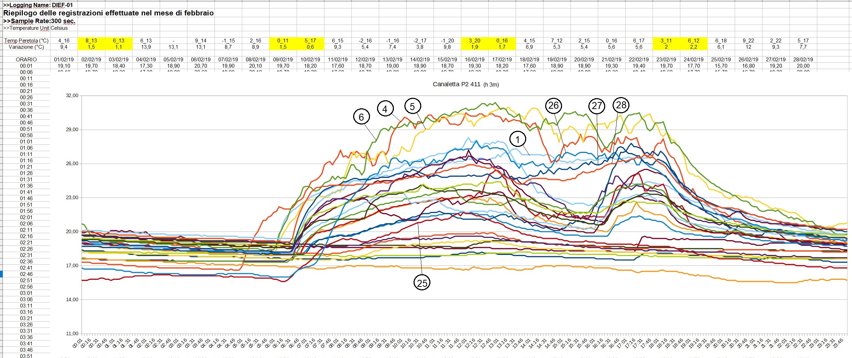Click the Temperature Unit Celsius cell

pyautogui.click(x=35, y=28)
